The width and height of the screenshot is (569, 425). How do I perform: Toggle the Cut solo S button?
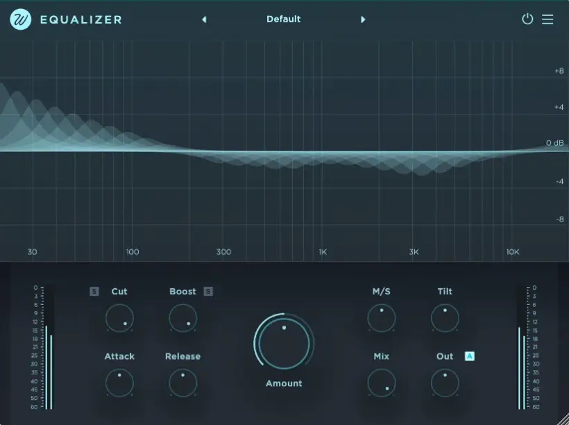(x=94, y=292)
